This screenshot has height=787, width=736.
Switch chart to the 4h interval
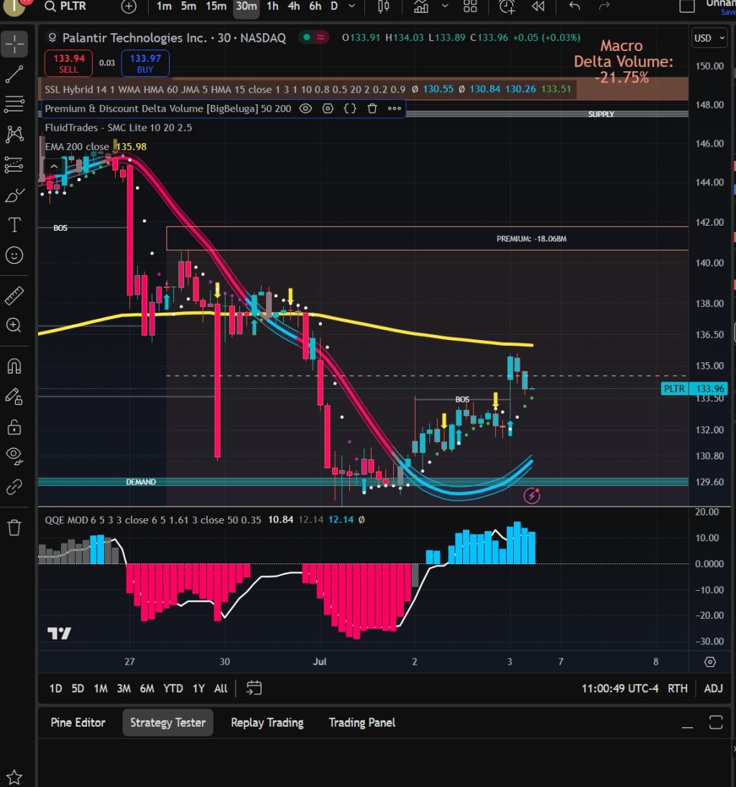click(x=294, y=6)
